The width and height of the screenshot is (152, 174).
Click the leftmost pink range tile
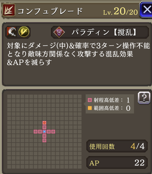tap(35, 132)
